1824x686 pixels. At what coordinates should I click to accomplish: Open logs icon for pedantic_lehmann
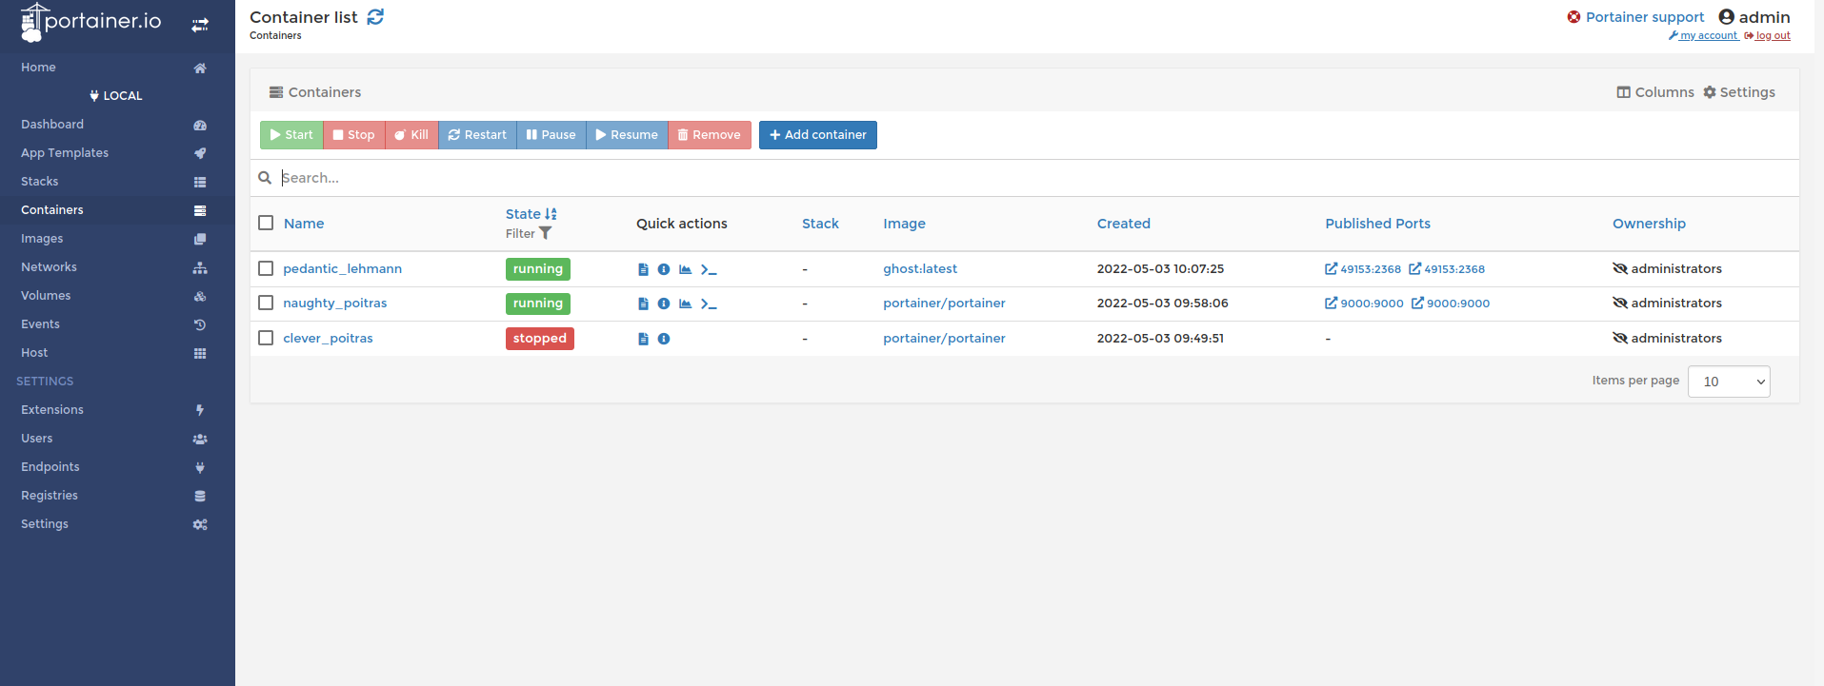643,269
